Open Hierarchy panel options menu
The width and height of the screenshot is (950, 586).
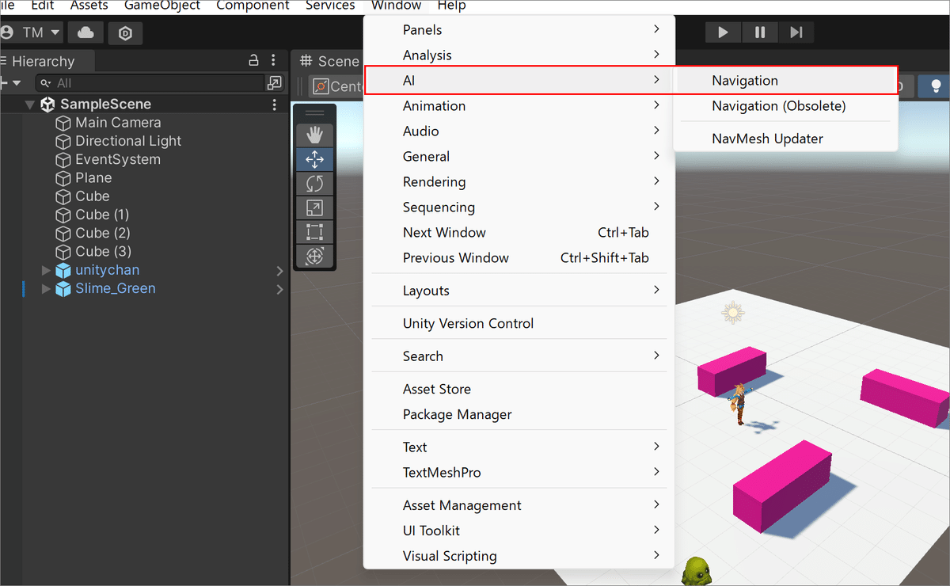click(274, 60)
